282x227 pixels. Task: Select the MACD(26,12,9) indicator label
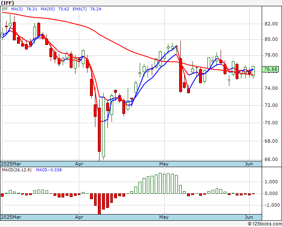click(x=17, y=170)
